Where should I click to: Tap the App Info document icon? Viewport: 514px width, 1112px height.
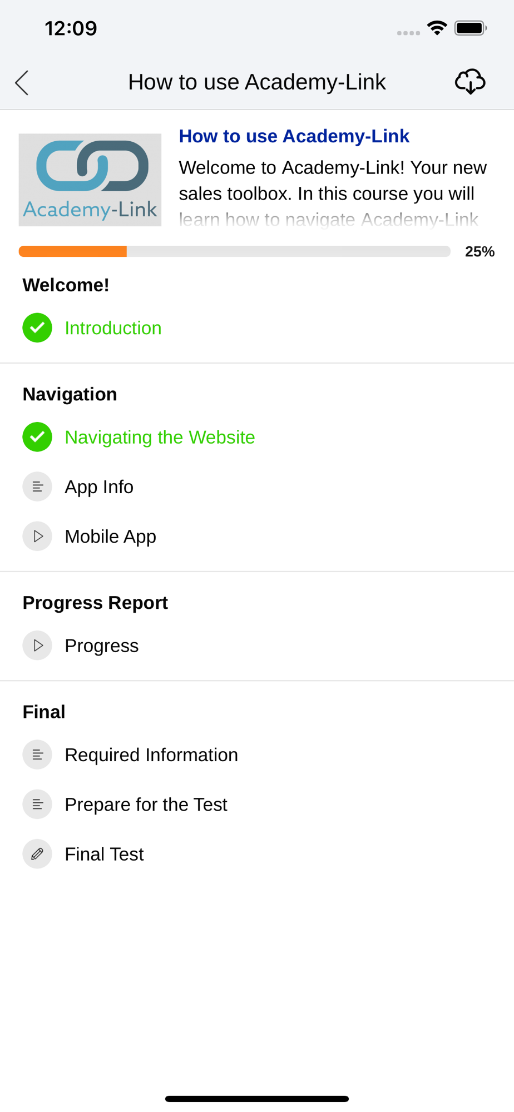[37, 487]
